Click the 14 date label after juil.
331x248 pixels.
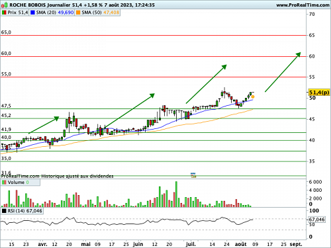coord(212,244)
